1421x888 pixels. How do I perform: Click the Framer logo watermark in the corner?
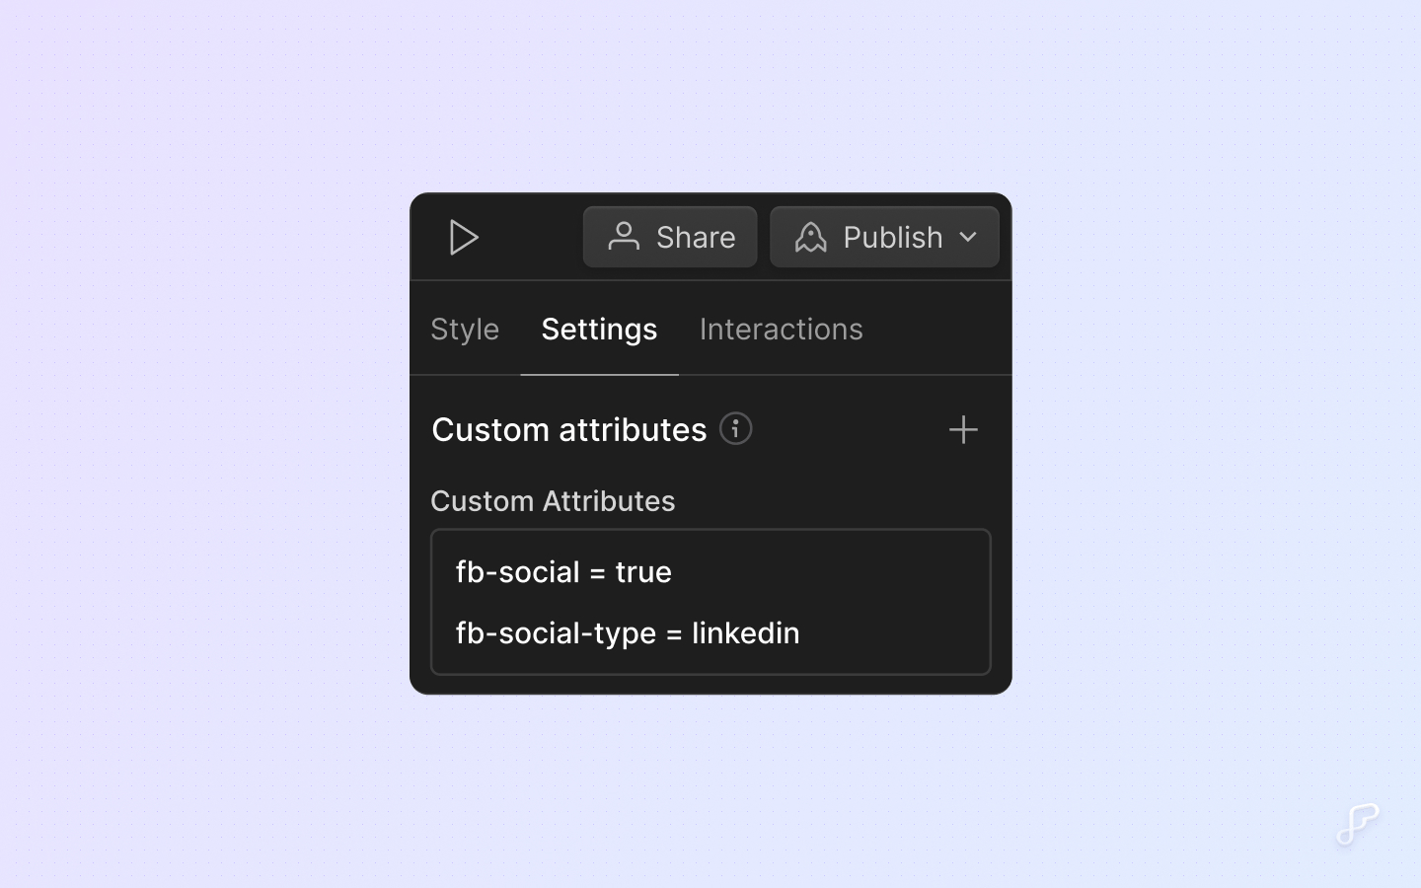pyautogui.click(x=1356, y=826)
